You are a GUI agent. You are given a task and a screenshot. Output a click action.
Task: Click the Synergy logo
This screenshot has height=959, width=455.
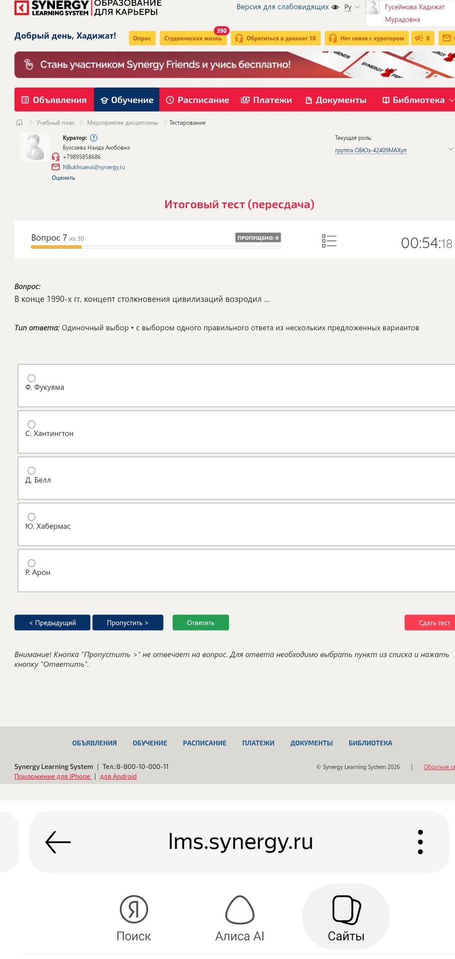[x=51, y=7]
